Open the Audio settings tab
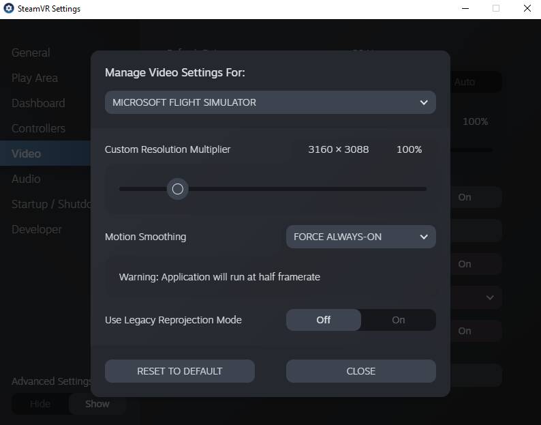Screen dimensions: 541x425 [x=26, y=179]
